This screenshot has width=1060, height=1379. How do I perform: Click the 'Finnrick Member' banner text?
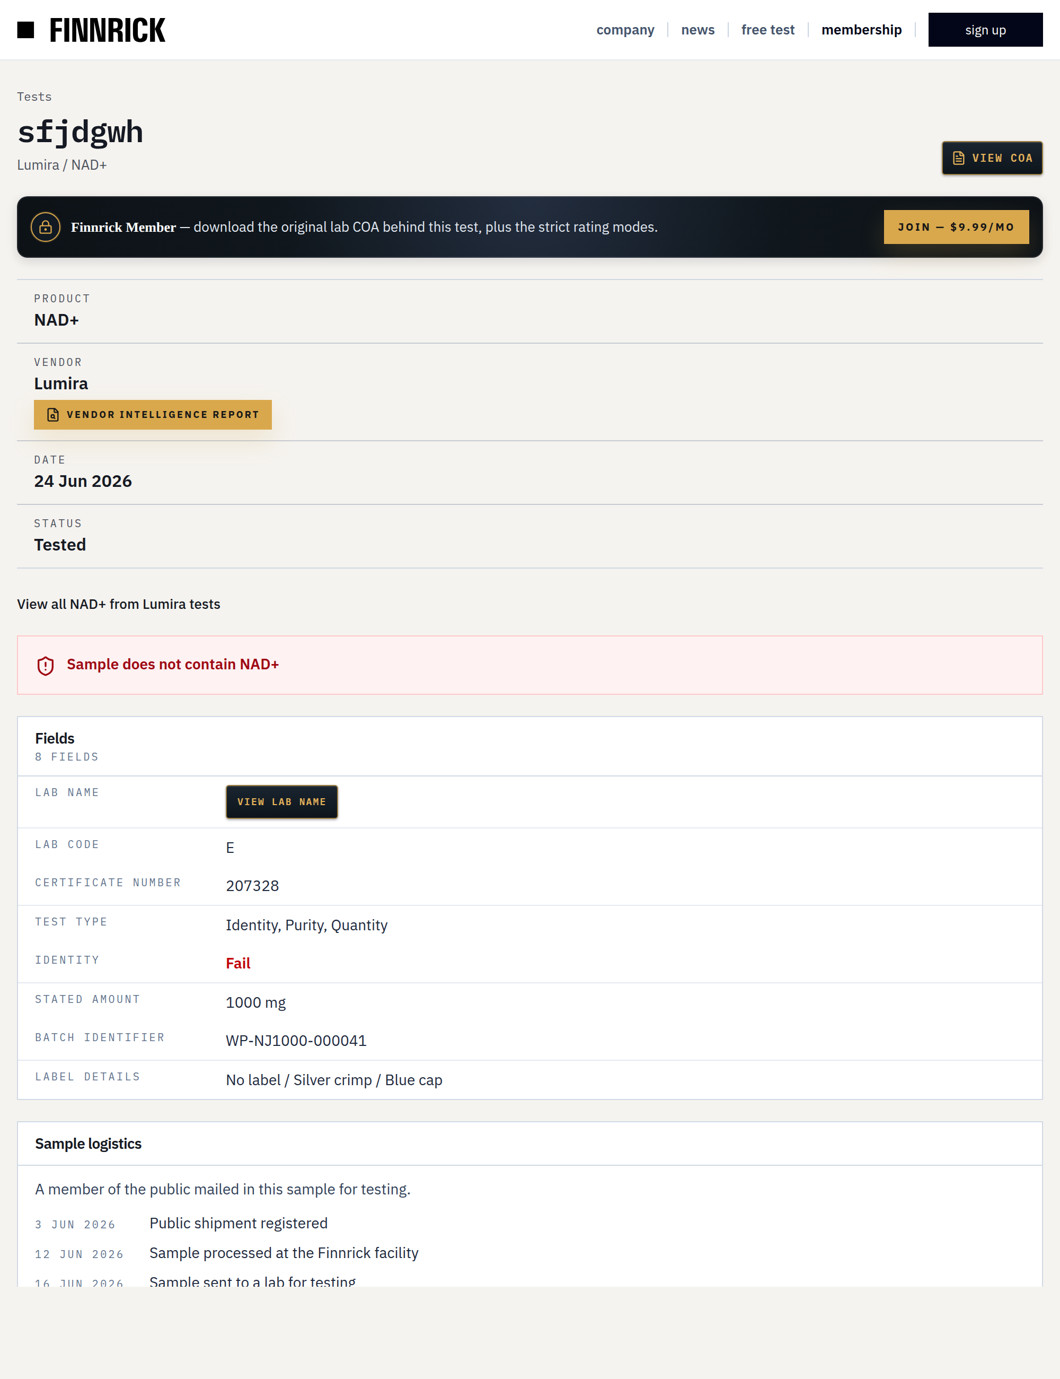pos(123,228)
